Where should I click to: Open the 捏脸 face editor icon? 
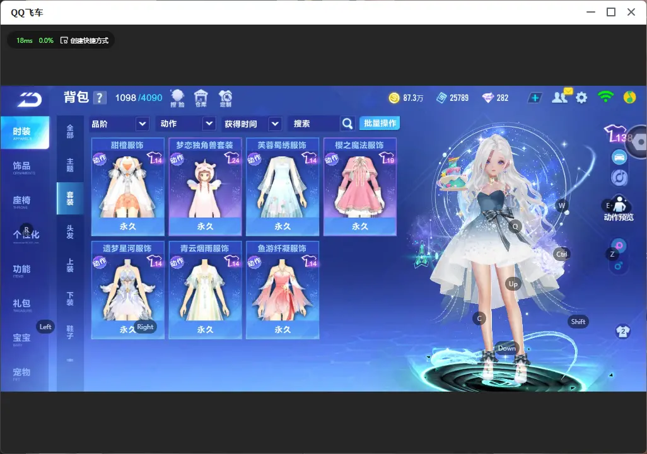(177, 98)
